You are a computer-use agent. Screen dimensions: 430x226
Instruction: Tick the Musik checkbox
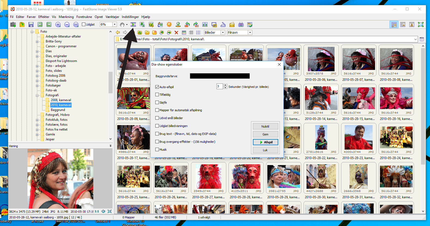point(157,150)
